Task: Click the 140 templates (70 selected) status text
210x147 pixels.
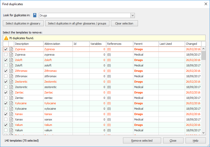Action: 22,141
